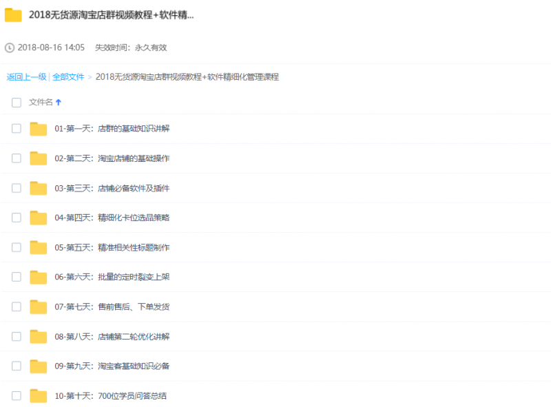The image size is (551, 407).
Task: Click the clock icon next to 2018-08-16
Action: (10, 48)
